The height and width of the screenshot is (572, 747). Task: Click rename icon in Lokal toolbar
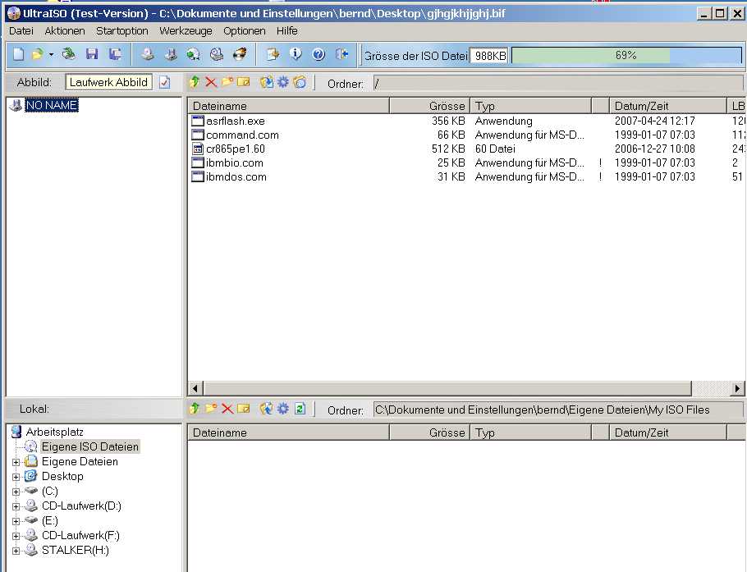tap(244, 409)
